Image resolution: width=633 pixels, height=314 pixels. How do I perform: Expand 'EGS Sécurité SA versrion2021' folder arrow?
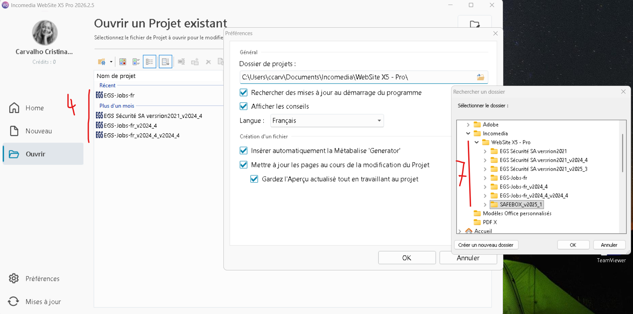[x=485, y=151]
